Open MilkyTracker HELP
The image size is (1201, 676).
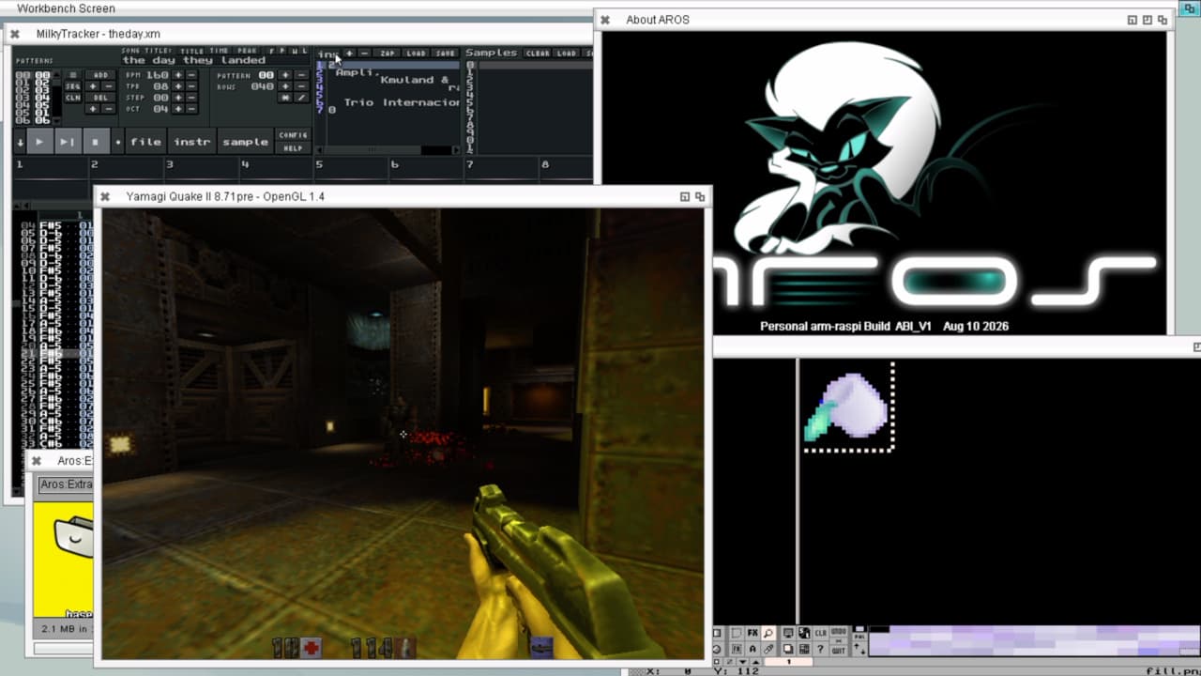tap(293, 147)
